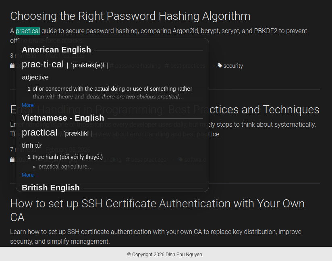The height and width of the screenshot is (261, 332).
Task: Click the American English pronunciation text
Action: 89,65
